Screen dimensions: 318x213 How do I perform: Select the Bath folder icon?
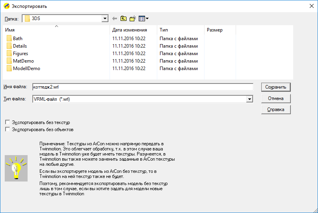click(x=9, y=39)
